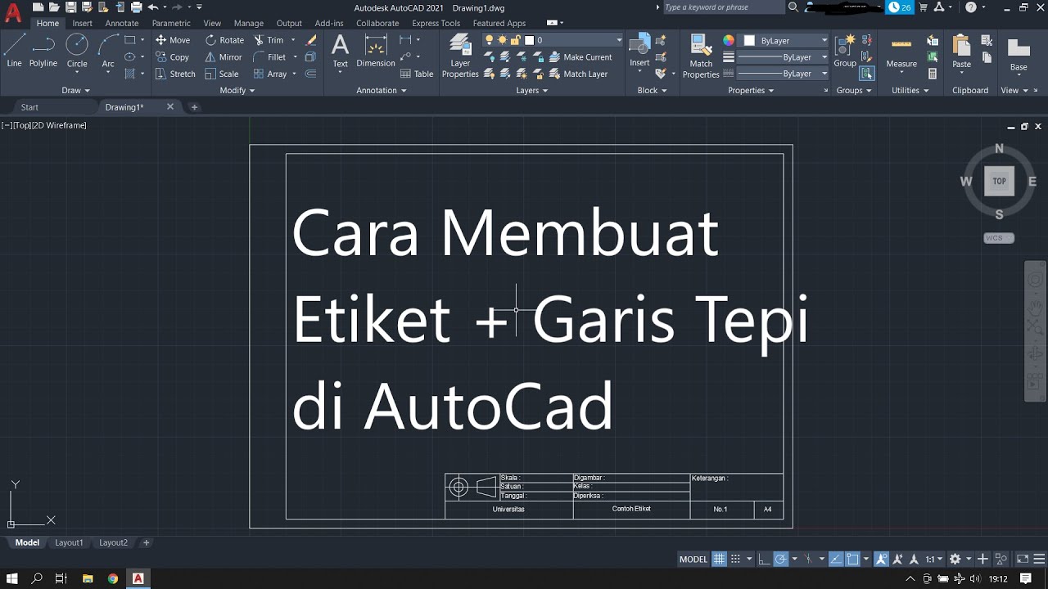Click Match Layer button
Screen dimensions: 1048x589
coord(578,74)
